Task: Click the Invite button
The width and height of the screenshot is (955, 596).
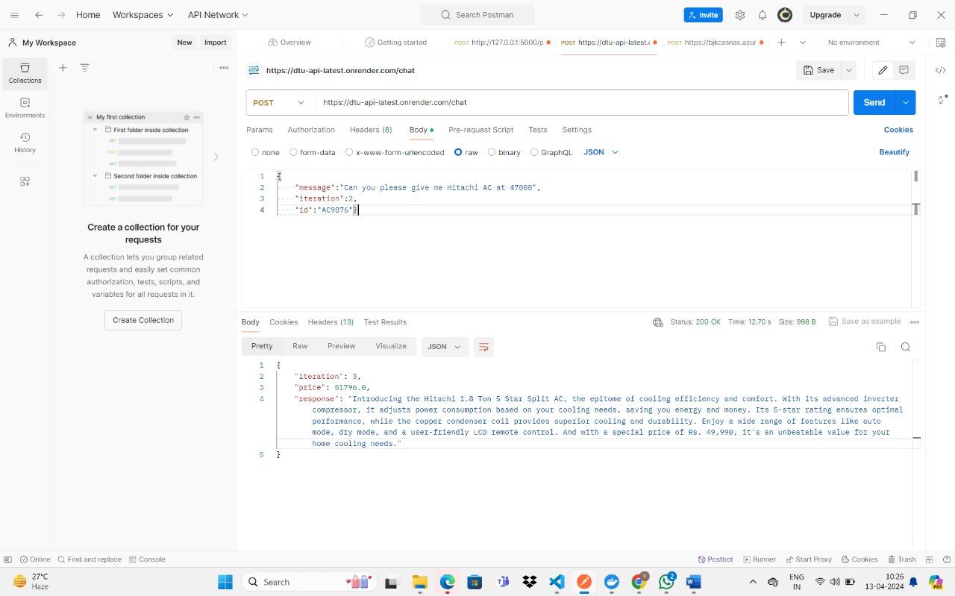Action: [x=703, y=15]
